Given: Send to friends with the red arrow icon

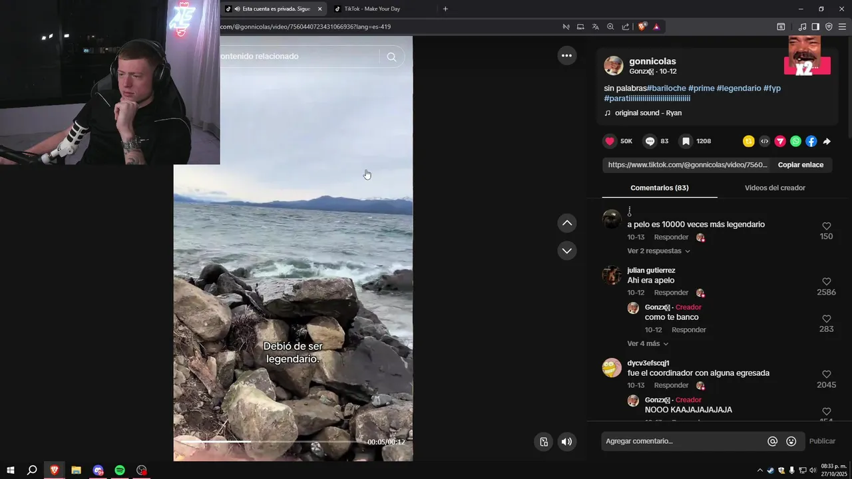Looking at the screenshot, I should tap(780, 141).
